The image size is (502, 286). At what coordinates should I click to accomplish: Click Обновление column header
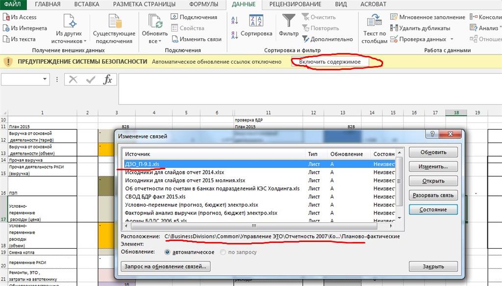coord(349,154)
